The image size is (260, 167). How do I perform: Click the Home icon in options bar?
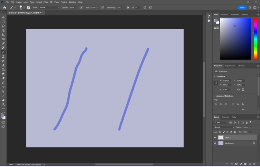pos(5,8)
